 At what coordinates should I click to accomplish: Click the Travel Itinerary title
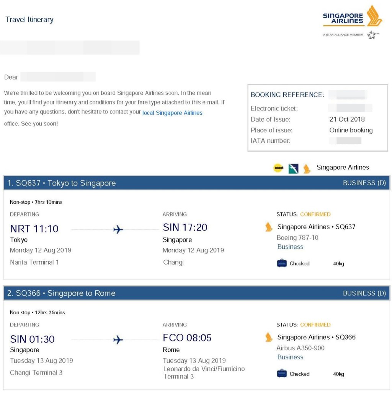(x=29, y=19)
